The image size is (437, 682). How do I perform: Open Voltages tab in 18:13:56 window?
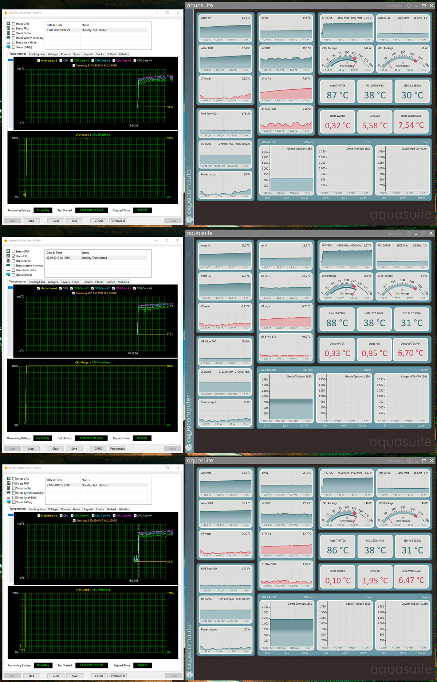click(x=52, y=282)
